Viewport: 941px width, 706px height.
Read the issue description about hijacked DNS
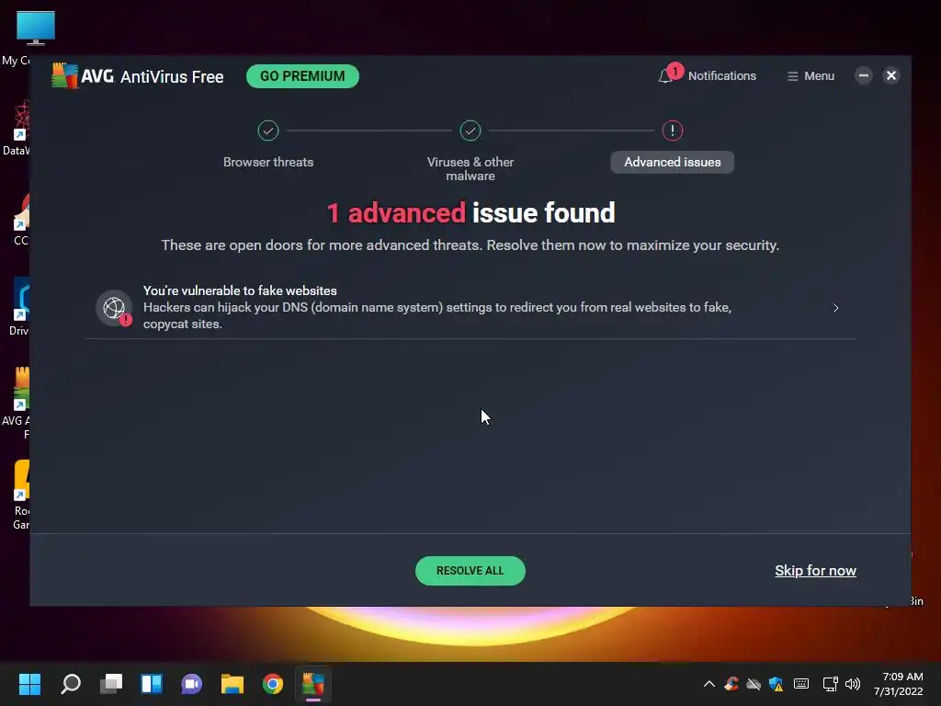pyautogui.click(x=436, y=316)
